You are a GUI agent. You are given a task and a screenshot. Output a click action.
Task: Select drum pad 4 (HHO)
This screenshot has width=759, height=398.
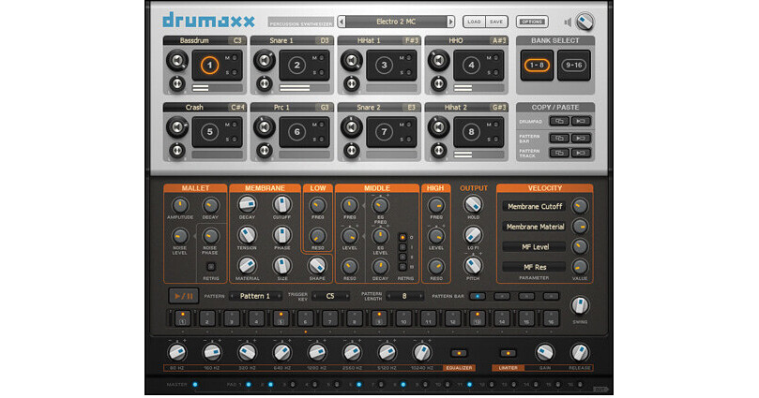(x=471, y=66)
